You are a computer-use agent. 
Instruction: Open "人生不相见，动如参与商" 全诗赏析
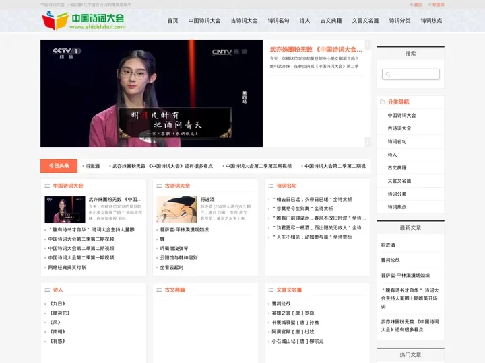(312, 237)
